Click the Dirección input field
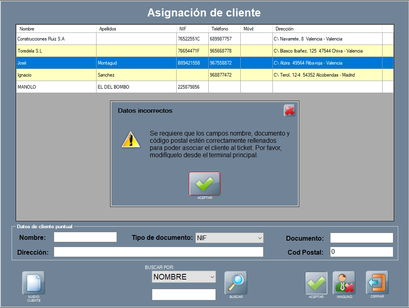Viewport: 409px width, 308px height. 158,252
